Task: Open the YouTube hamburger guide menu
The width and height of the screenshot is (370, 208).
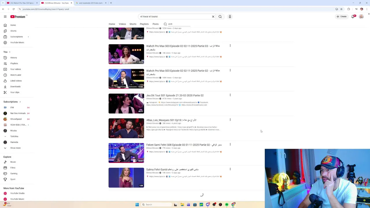Action: coord(5,16)
